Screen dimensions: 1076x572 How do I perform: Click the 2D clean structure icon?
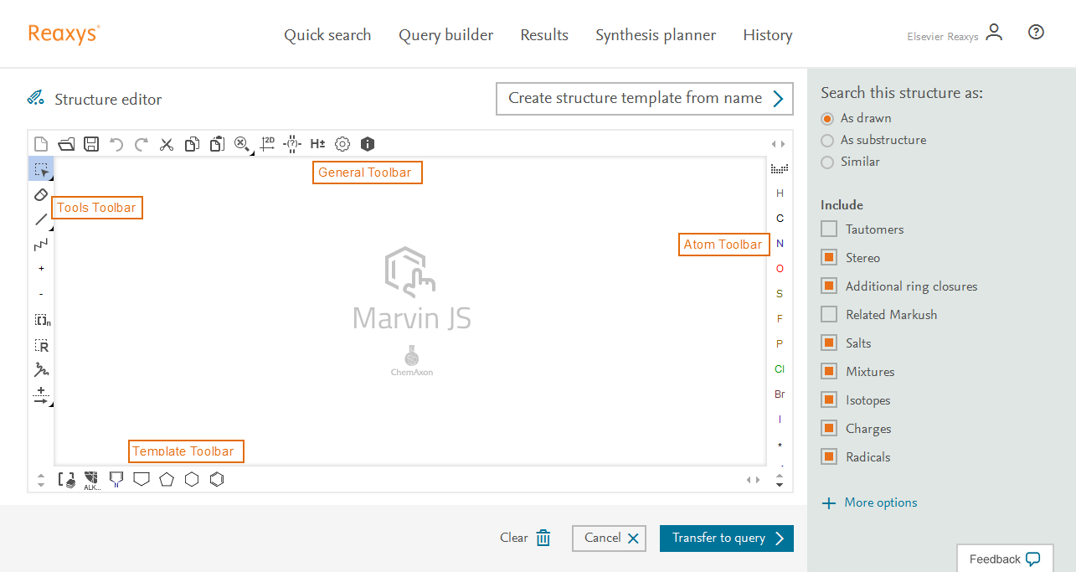[267, 144]
